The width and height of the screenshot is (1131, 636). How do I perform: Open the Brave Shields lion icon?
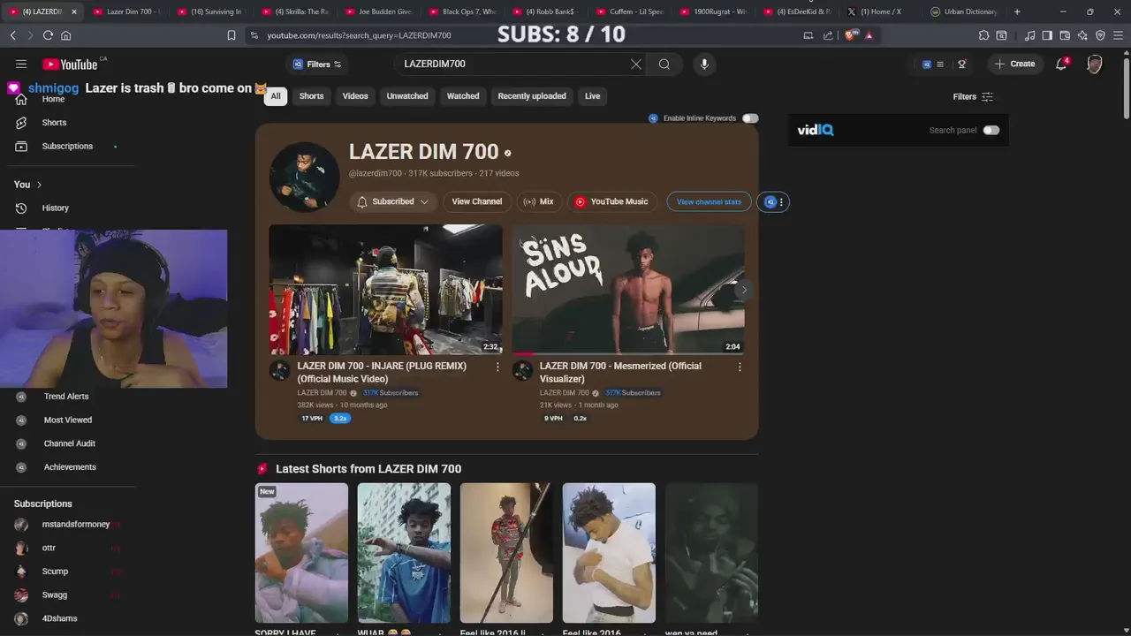click(851, 35)
